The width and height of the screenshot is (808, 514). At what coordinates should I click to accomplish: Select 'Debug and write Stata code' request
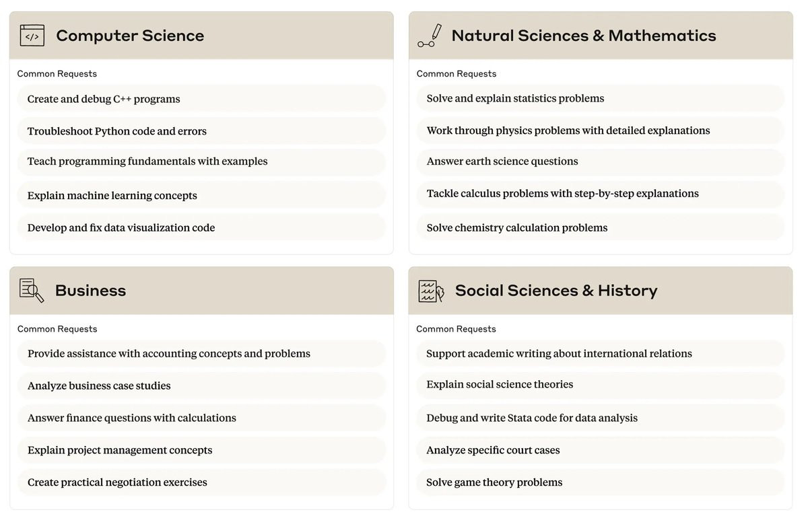coord(532,418)
